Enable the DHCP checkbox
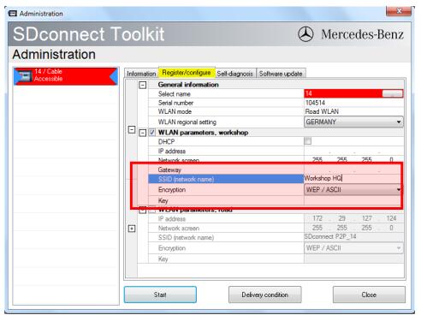Screen dimensions: 421x315 (x=308, y=140)
